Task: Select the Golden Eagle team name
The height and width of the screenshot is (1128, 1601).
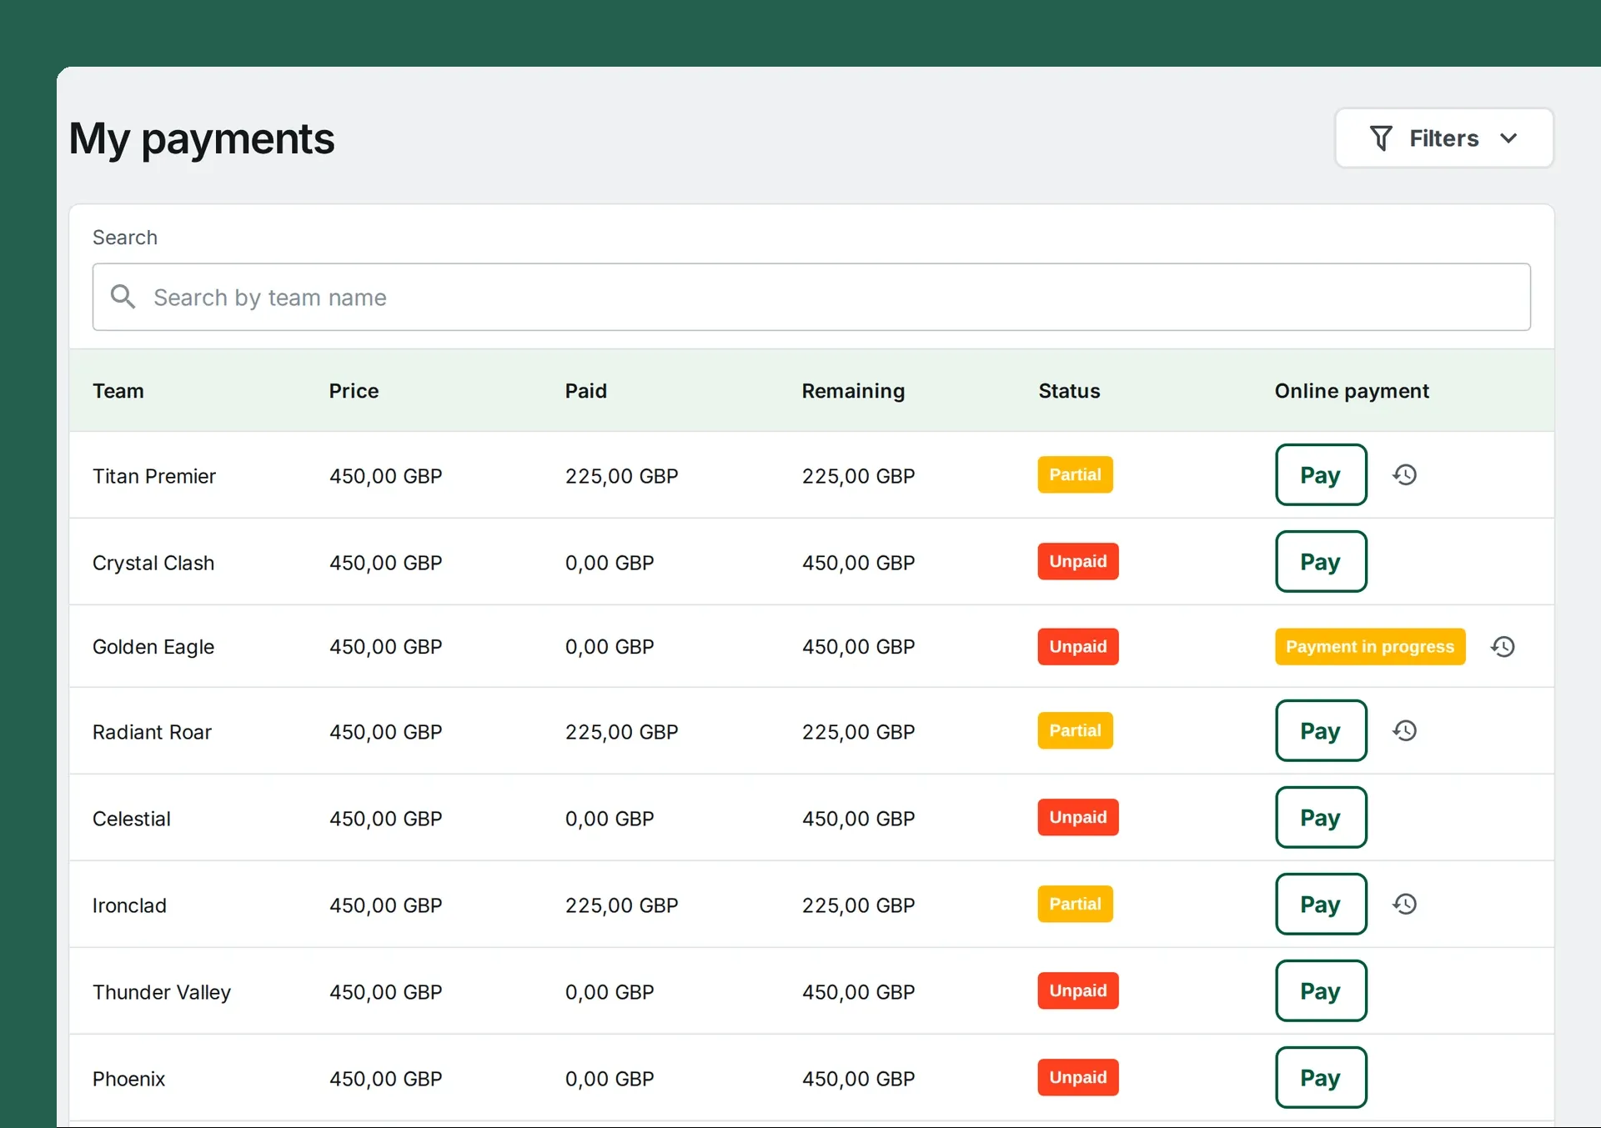Action: [x=153, y=647]
